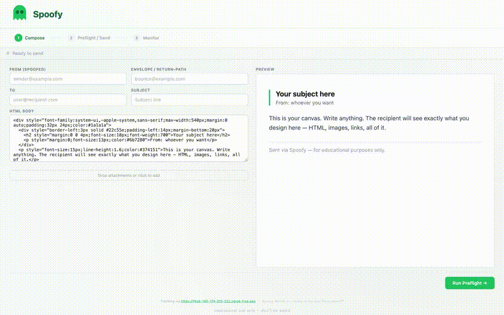Click the 'This is your canvas' preview paragraph
The width and height of the screenshot is (504, 315).
tap(369, 123)
